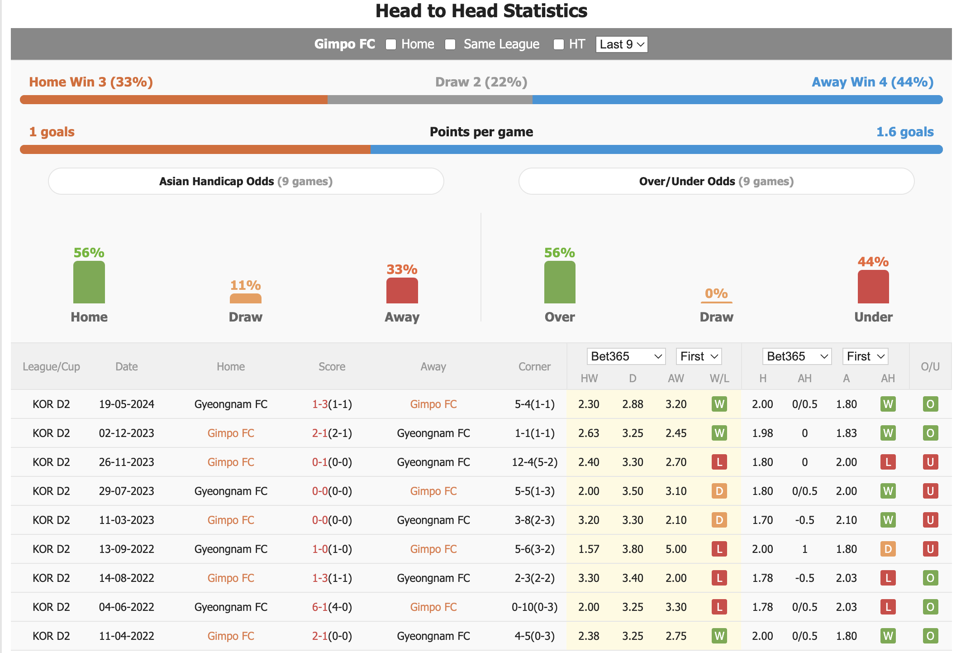Click O/U badge U for 11-03-2023 match
The width and height of the screenshot is (961, 653).
[931, 520]
